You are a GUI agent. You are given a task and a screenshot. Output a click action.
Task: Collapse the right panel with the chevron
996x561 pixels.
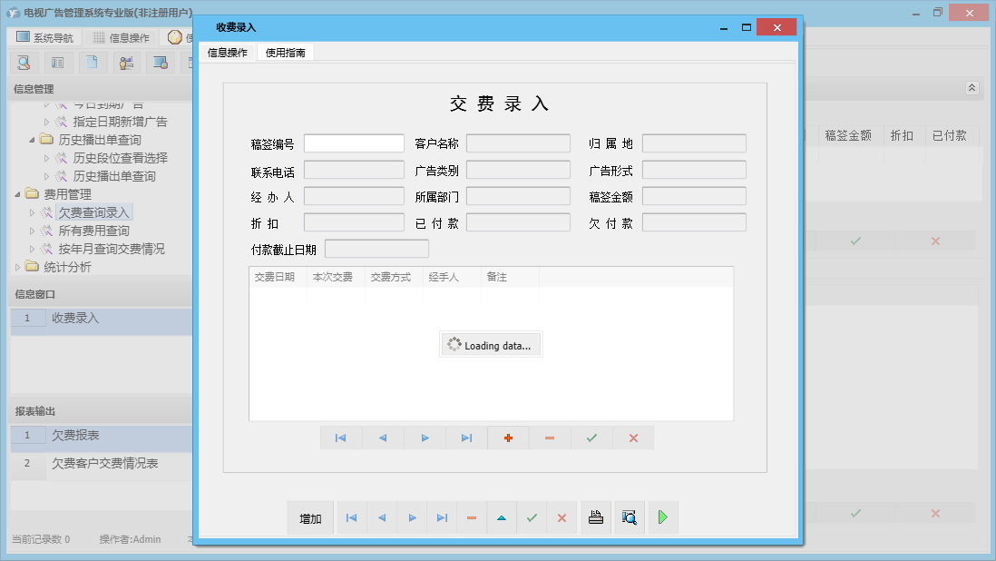(x=971, y=88)
